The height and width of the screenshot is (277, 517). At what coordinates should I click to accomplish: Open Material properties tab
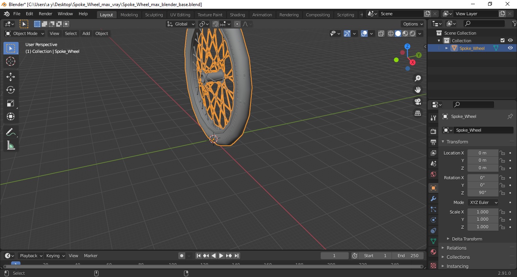click(x=433, y=252)
